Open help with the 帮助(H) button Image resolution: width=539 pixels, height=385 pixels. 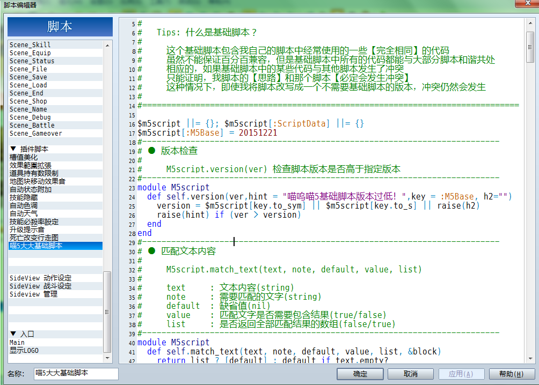pyautogui.click(x=512, y=374)
